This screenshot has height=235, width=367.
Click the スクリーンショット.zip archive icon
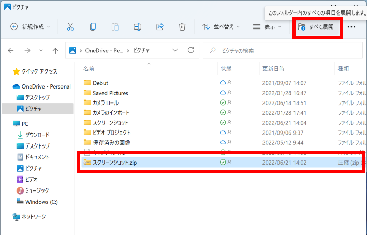click(x=87, y=162)
